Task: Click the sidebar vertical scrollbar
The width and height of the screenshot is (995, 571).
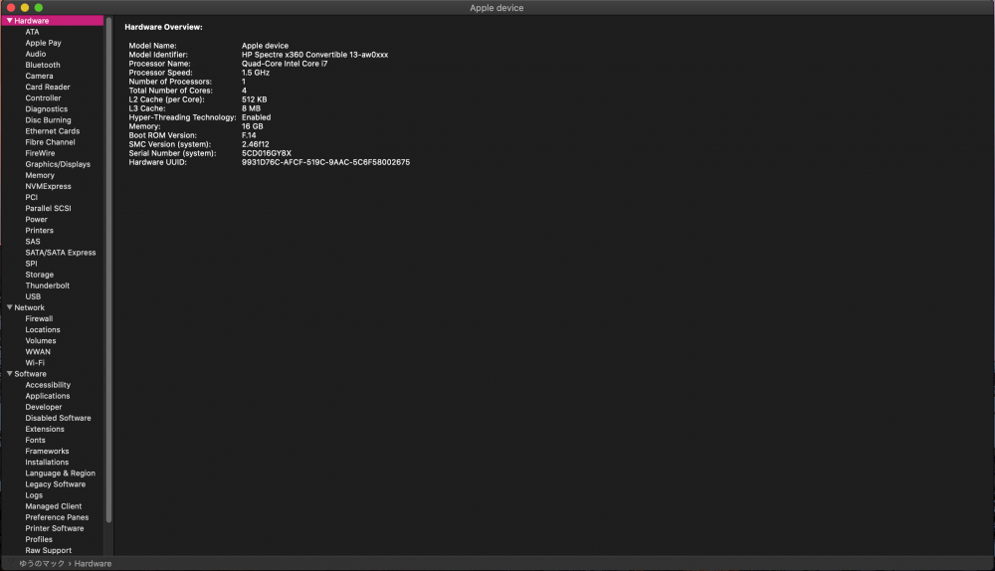Action: pyautogui.click(x=108, y=270)
